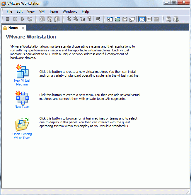The height and width of the screenshot is (195, 191).
Task: Open the VM menu
Action: coord(42,11)
